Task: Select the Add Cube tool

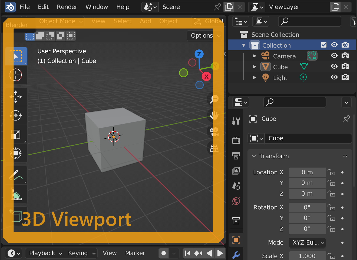Action: [x=16, y=216]
